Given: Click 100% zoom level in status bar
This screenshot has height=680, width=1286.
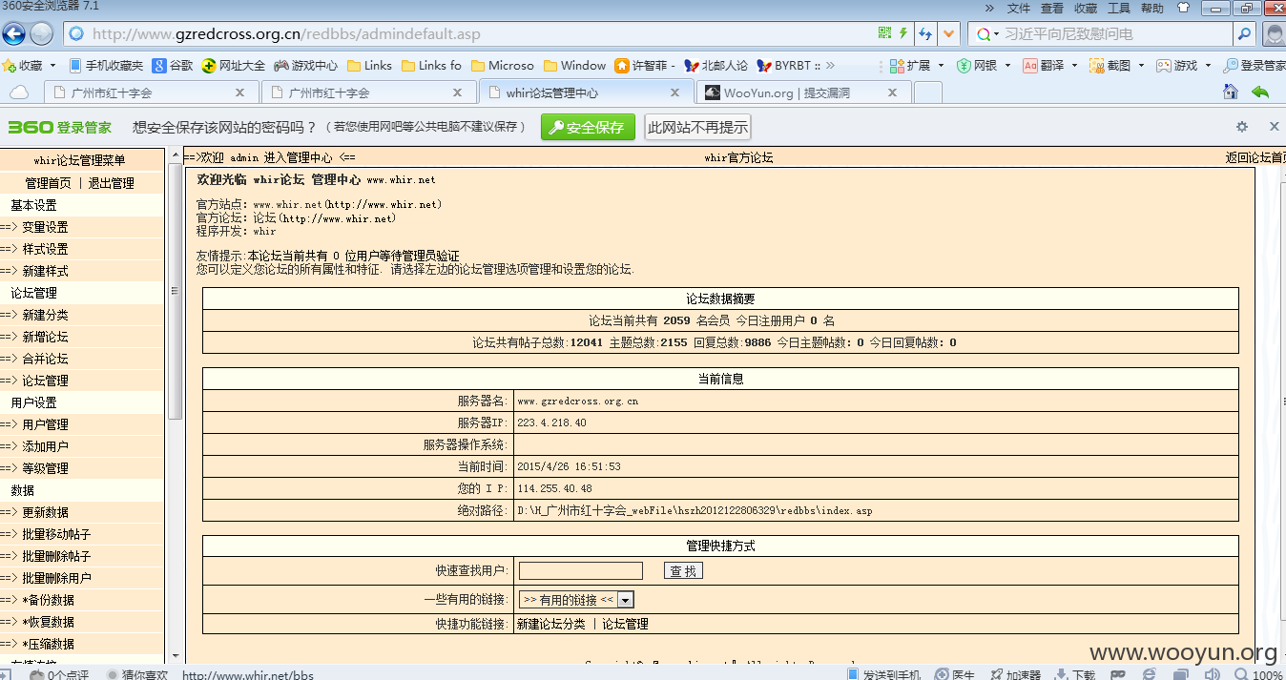Looking at the screenshot, I should click(1259, 674).
